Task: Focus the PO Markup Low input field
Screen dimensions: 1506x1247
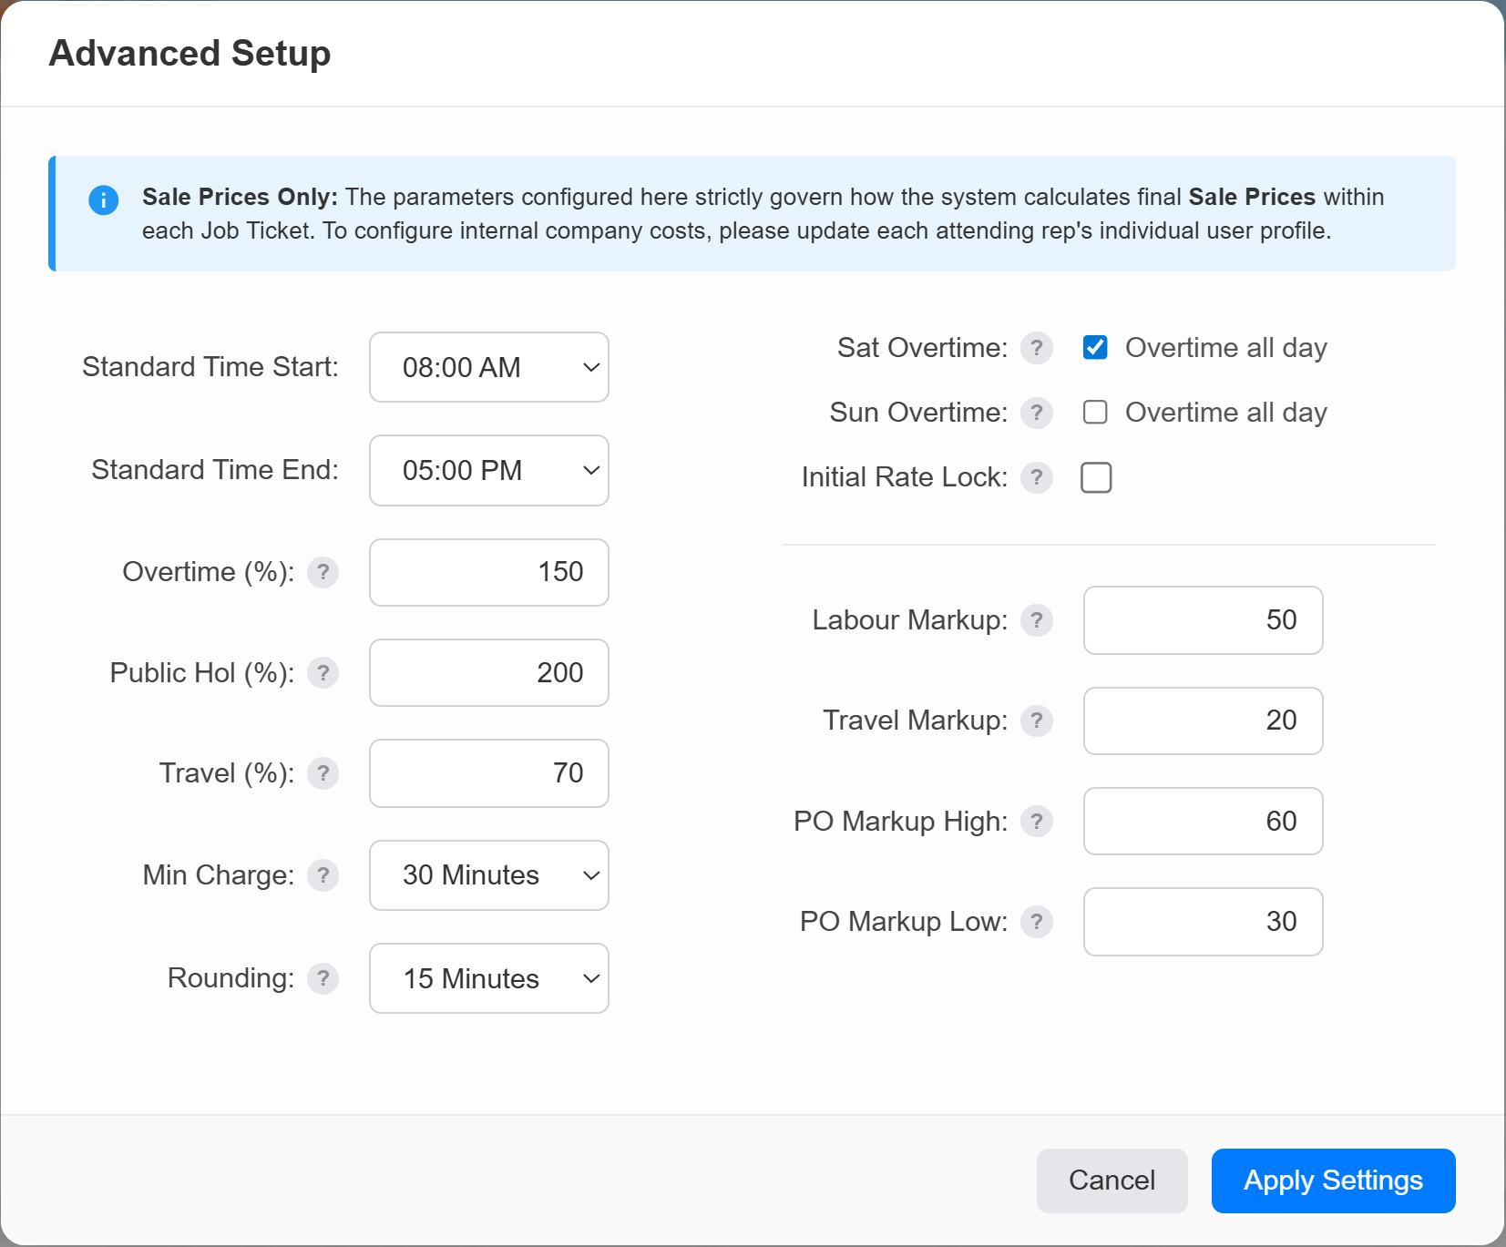Action: (x=1203, y=922)
